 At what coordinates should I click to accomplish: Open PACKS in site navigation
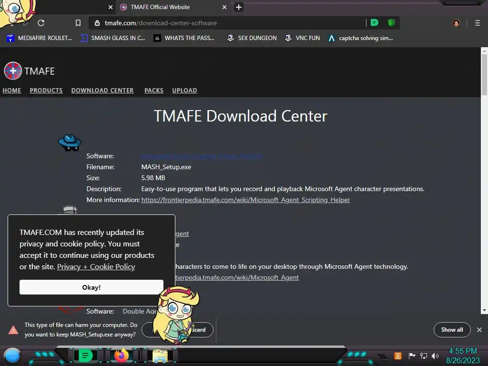point(154,90)
